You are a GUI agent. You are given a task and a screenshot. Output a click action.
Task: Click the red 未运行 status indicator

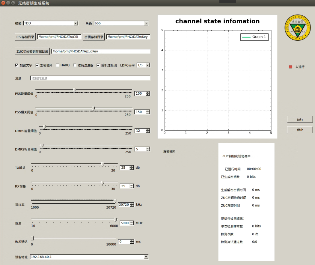pyautogui.click(x=291, y=67)
